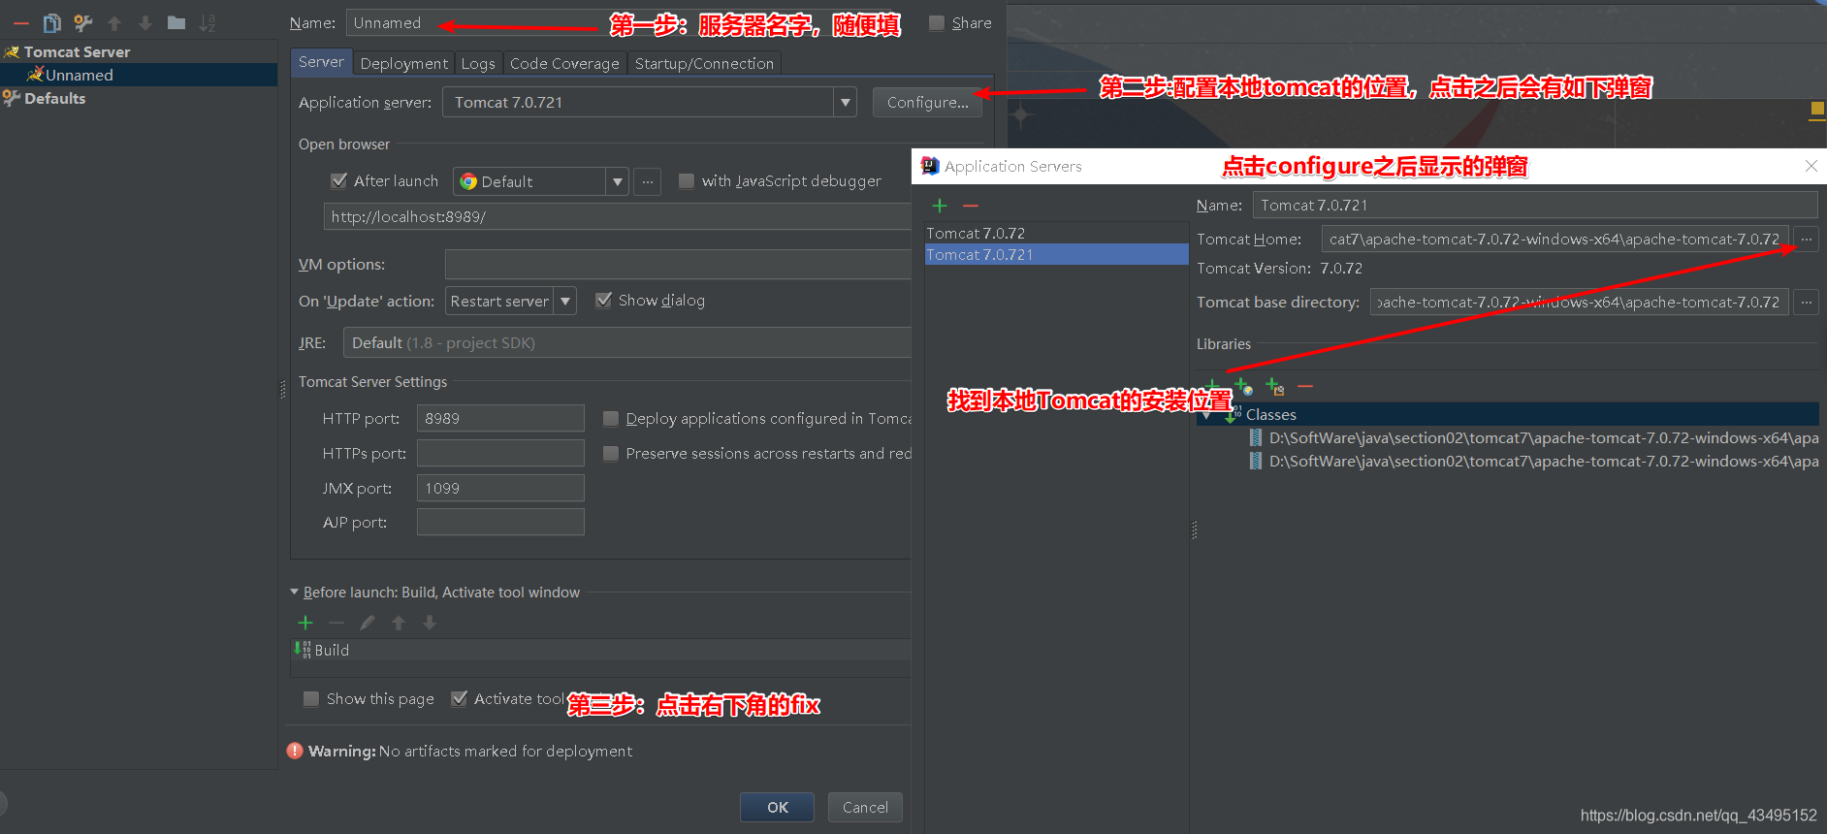Screen dimensions: 1827x834
Task: Create new folder with the folder icon
Action: pos(176,22)
